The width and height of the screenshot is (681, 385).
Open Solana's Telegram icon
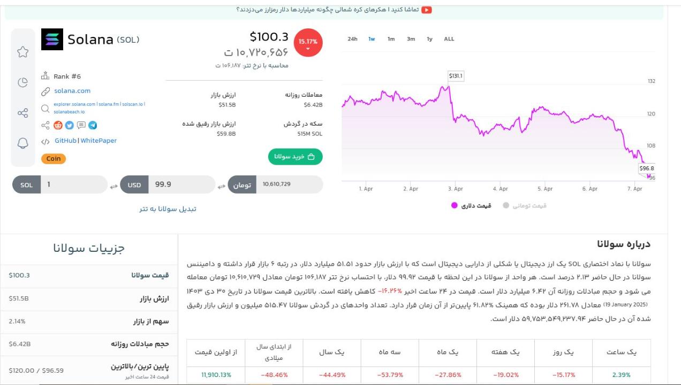point(93,125)
